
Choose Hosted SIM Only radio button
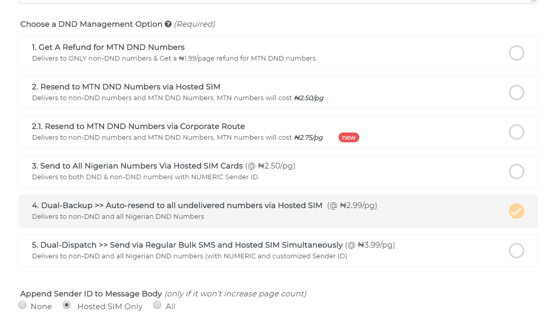pyautogui.click(x=66, y=305)
